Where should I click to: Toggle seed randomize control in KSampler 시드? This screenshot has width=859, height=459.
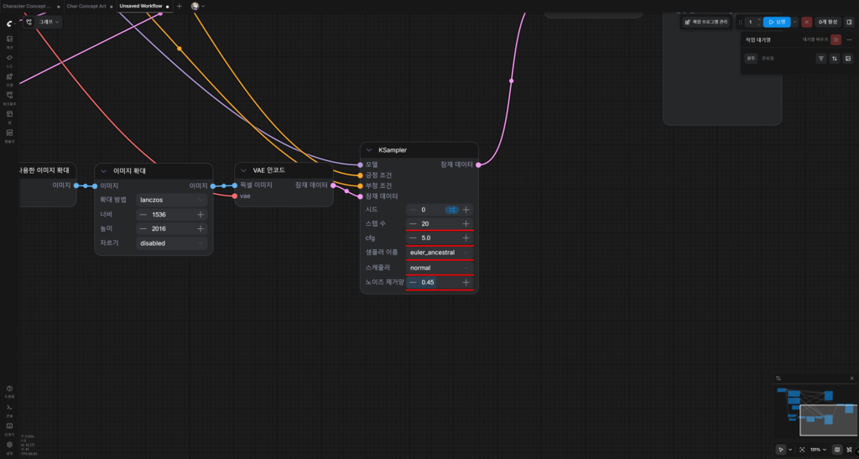(451, 210)
